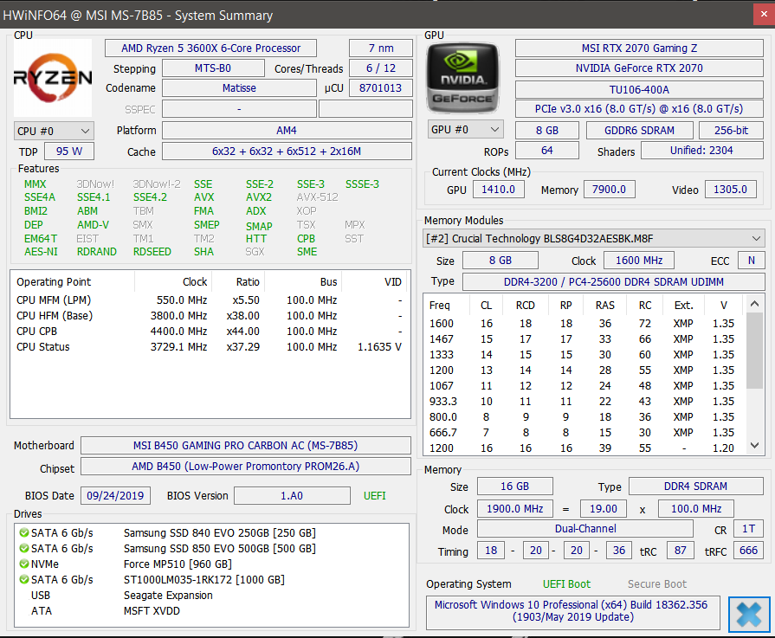Click the memory timings scrollbar thumb
The height and width of the screenshot is (638, 775).
[x=754, y=351]
